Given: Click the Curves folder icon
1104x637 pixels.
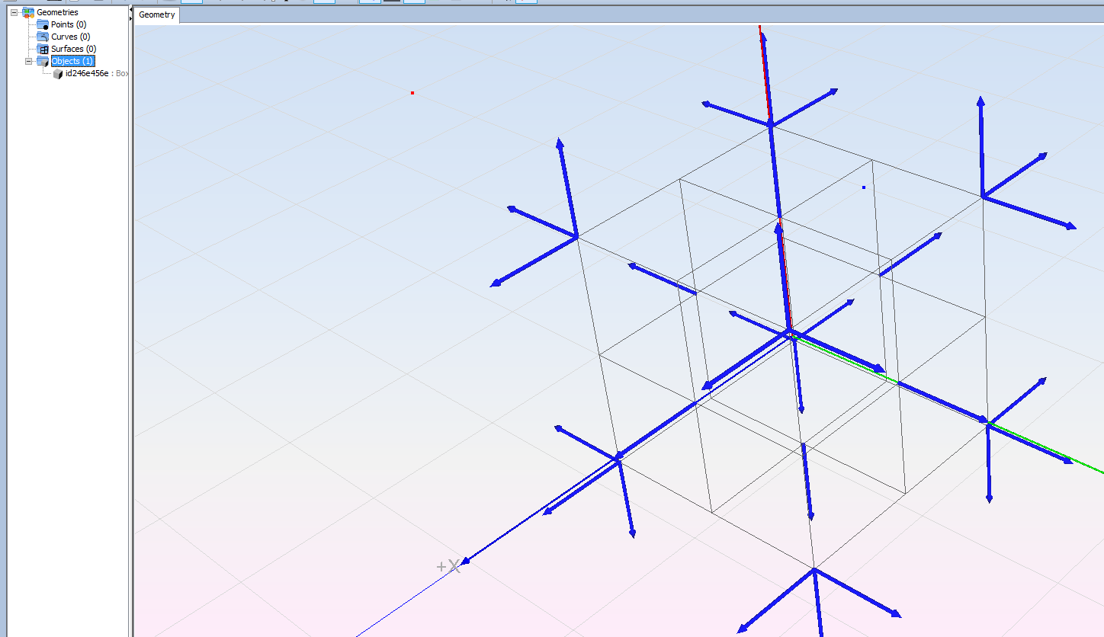Looking at the screenshot, I should click(x=43, y=37).
